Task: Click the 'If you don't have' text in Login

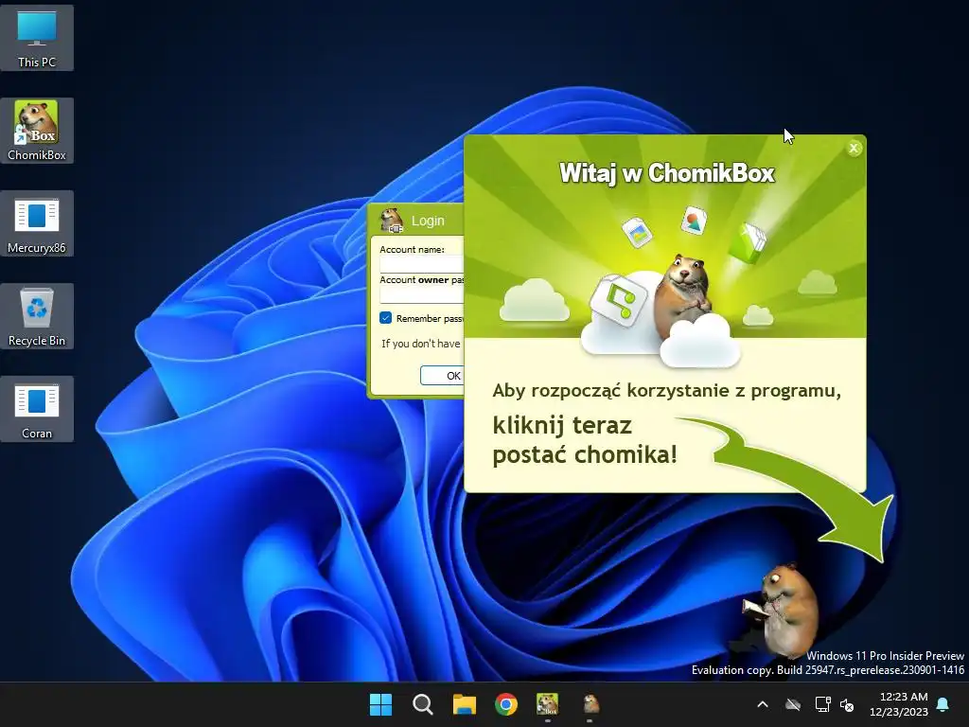Action: pos(421,344)
